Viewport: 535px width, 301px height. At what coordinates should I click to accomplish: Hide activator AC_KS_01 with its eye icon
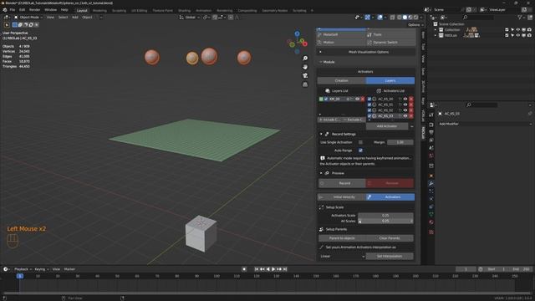pyautogui.click(x=405, y=105)
